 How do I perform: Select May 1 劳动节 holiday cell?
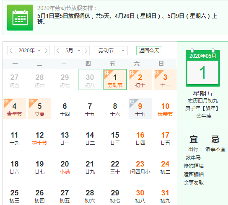click(x=115, y=79)
